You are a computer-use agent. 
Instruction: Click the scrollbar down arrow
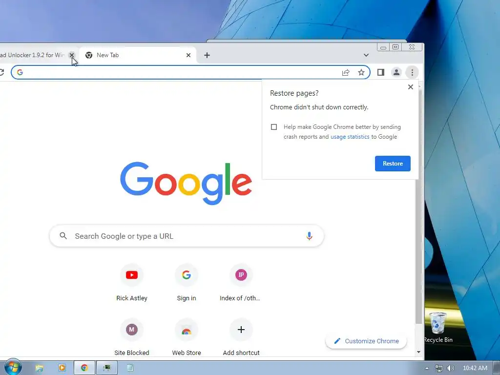(x=418, y=352)
